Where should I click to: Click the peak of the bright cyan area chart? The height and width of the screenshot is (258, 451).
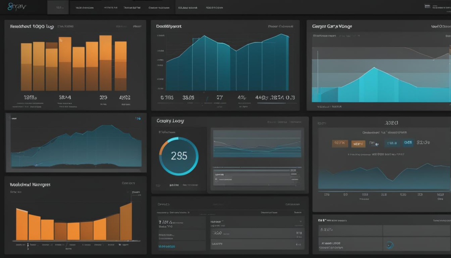click(374, 68)
